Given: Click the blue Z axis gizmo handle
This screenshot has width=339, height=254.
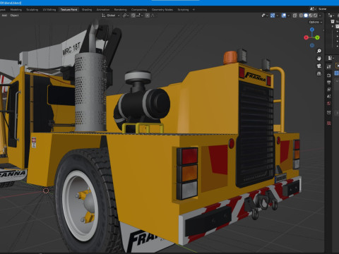Looking at the screenshot, I should click(x=312, y=30).
